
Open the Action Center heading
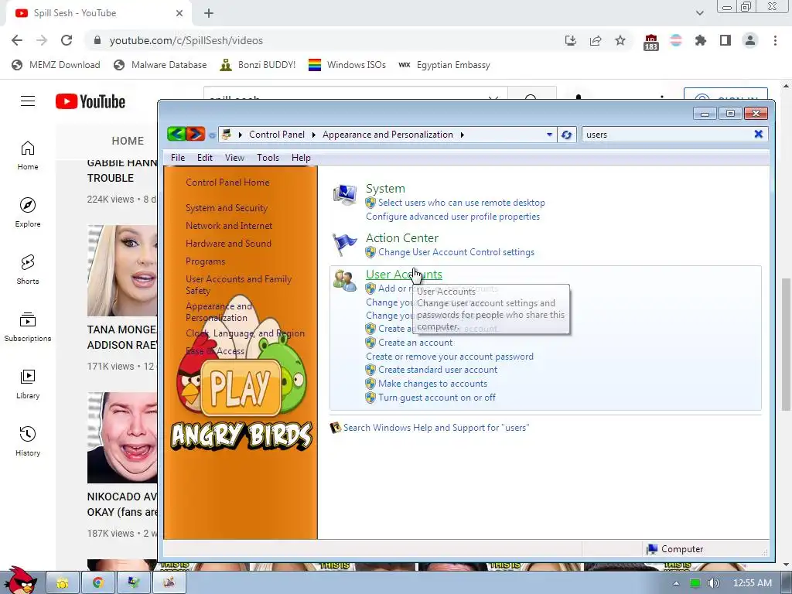402,238
